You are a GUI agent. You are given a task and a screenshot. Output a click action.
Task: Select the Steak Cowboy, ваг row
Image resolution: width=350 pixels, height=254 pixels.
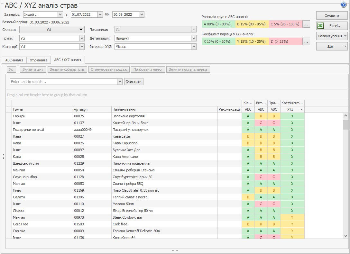158,217
